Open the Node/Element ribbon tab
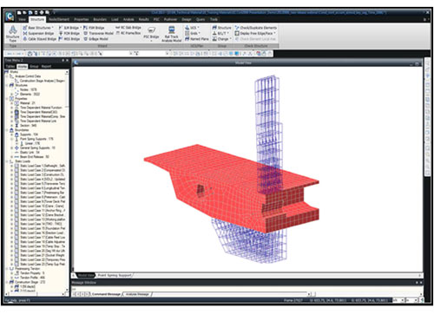 [59, 19]
